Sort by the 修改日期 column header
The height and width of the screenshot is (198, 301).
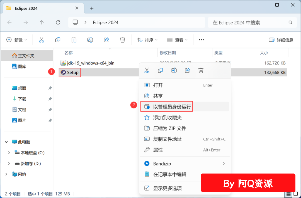(168, 53)
